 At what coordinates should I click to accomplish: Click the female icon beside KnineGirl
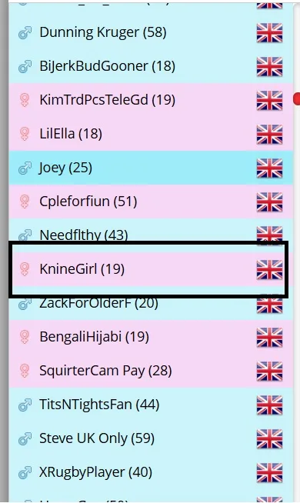tap(25, 269)
